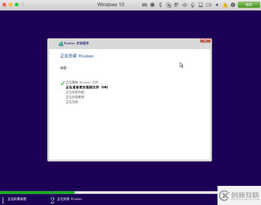Screen dimensions: 261x205
Task: Click the network icon in VM toolbar
Action: coord(176,5)
